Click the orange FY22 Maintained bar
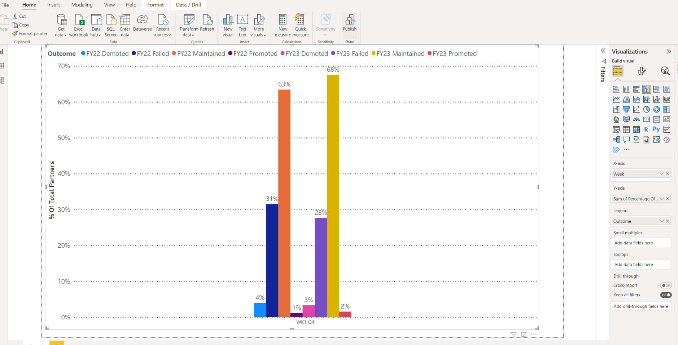Viewport: 678px width, 345px height. pyautogui.click(x=284, y=203)
